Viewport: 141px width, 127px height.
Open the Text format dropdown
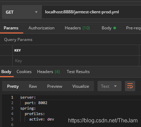click(x=110, y=86)
